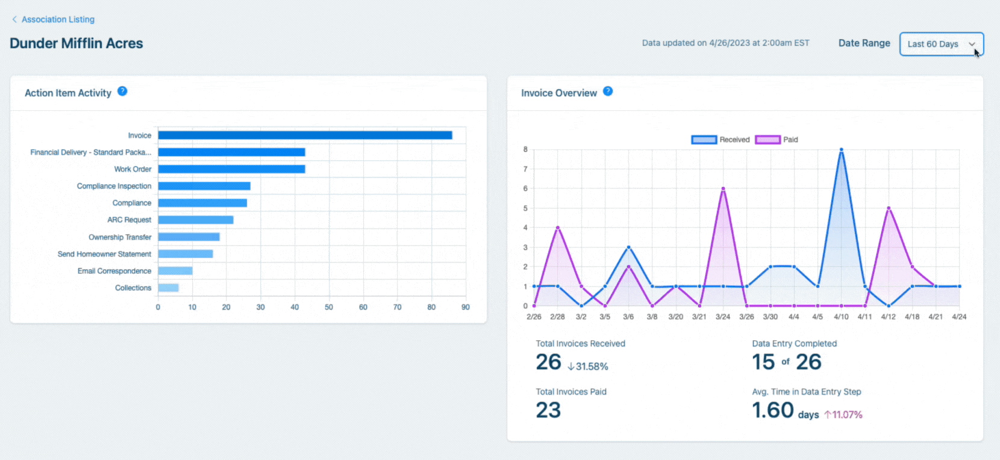The width and height of the screenshot is (1000, 460).
Task: Go back to Association Listing
Action: 58,19
